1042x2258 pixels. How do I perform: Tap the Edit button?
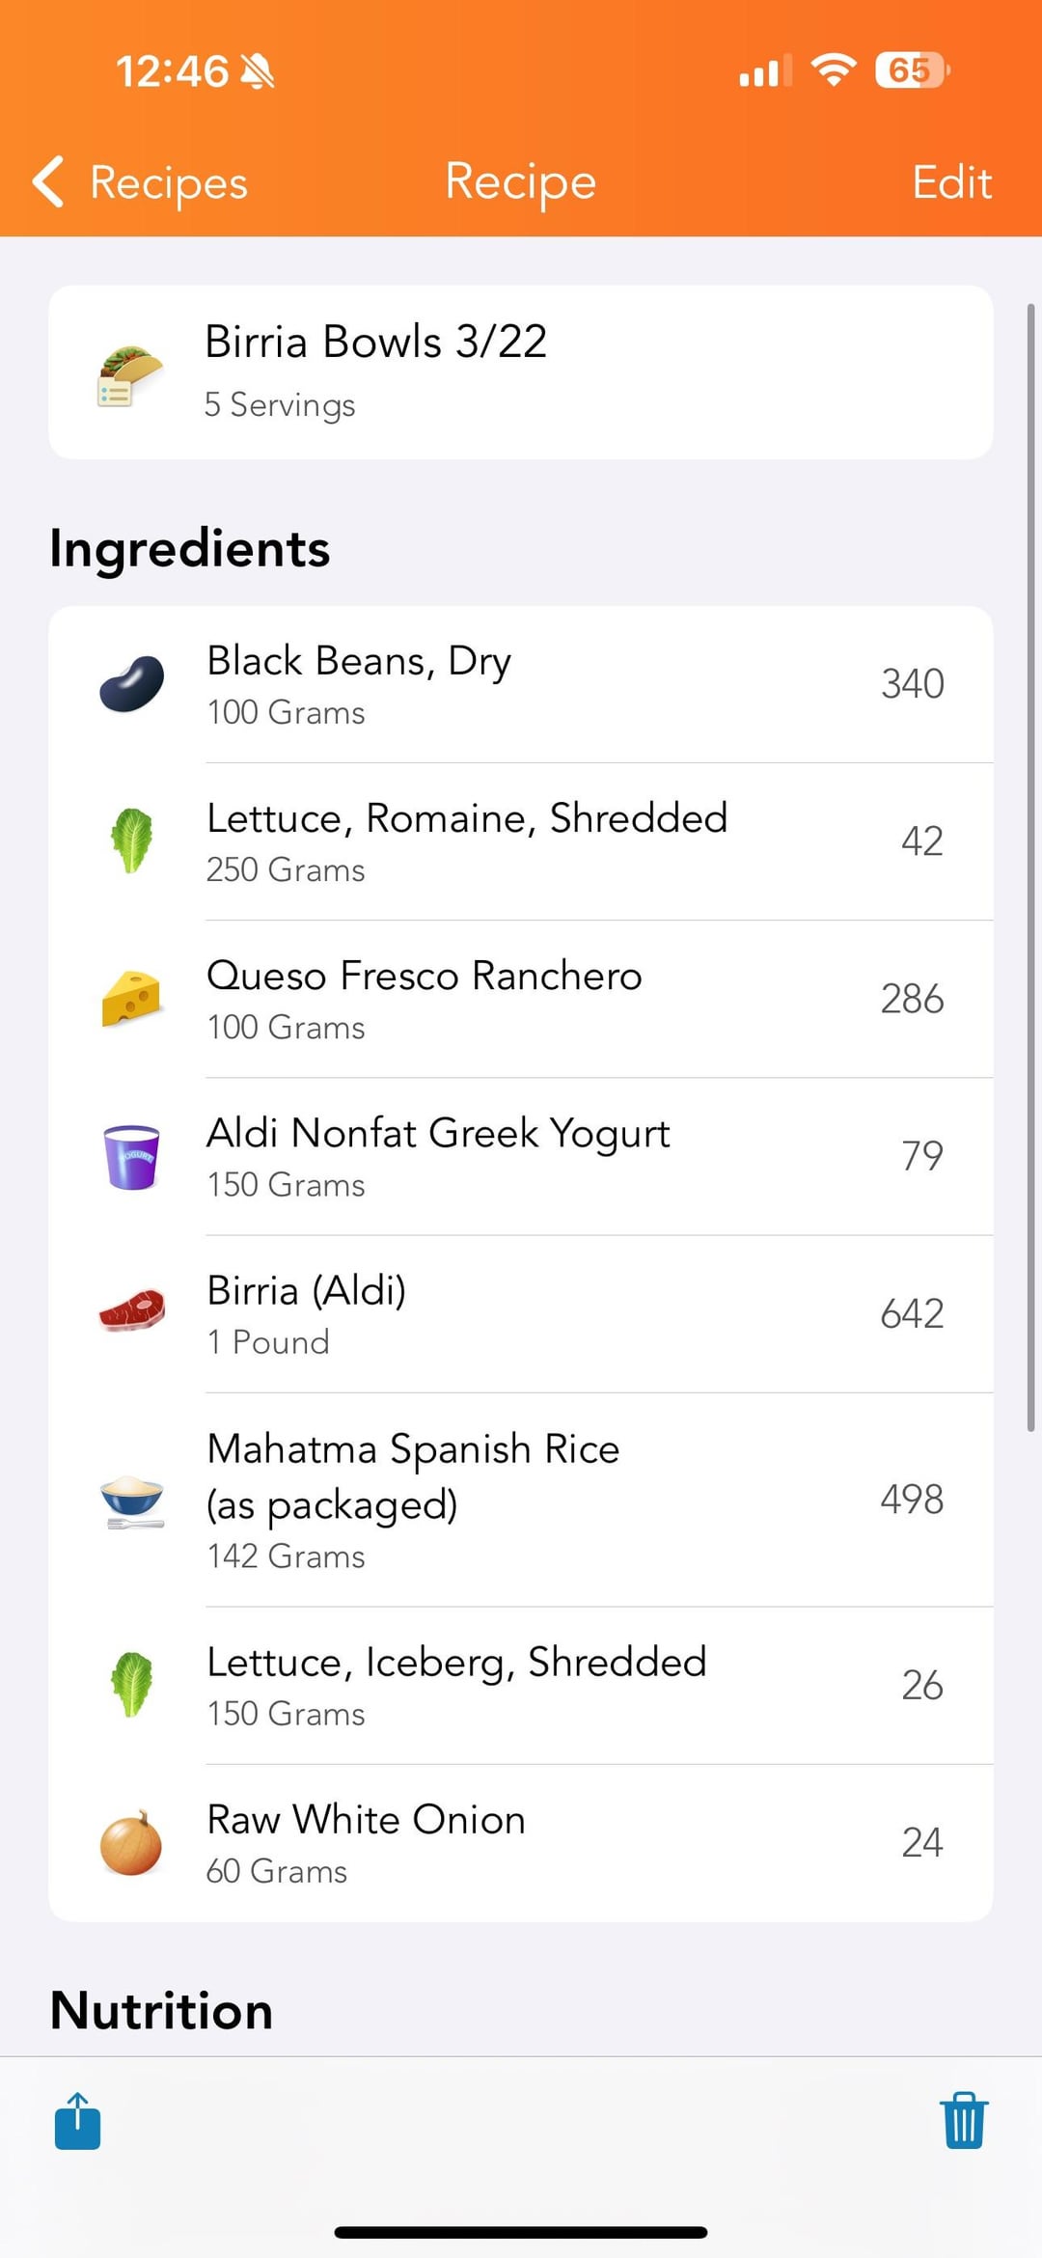click(x=951, y=182)
